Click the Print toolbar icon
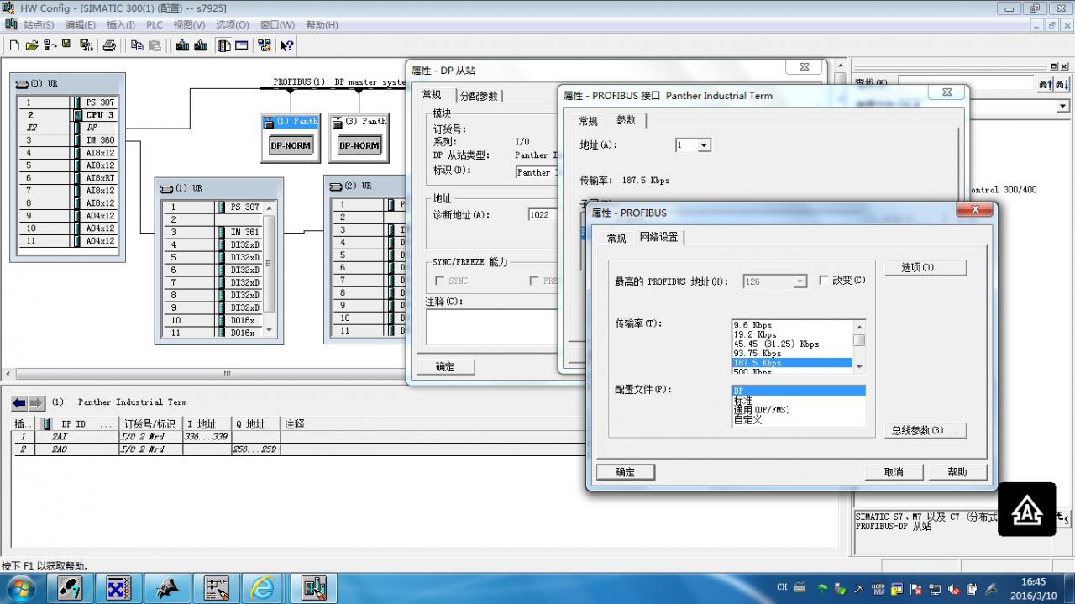The image size is (1075, 604). point(109,45)
